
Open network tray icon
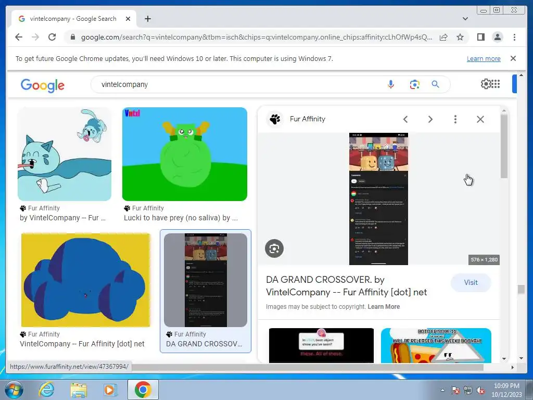(468, 390)
